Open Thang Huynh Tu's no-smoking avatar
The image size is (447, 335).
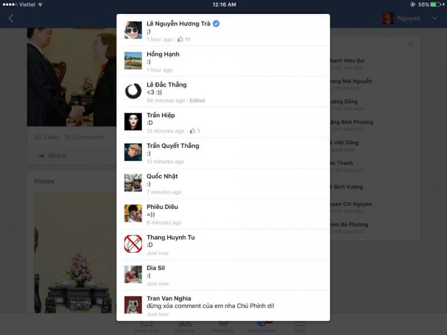click(133, 243)
